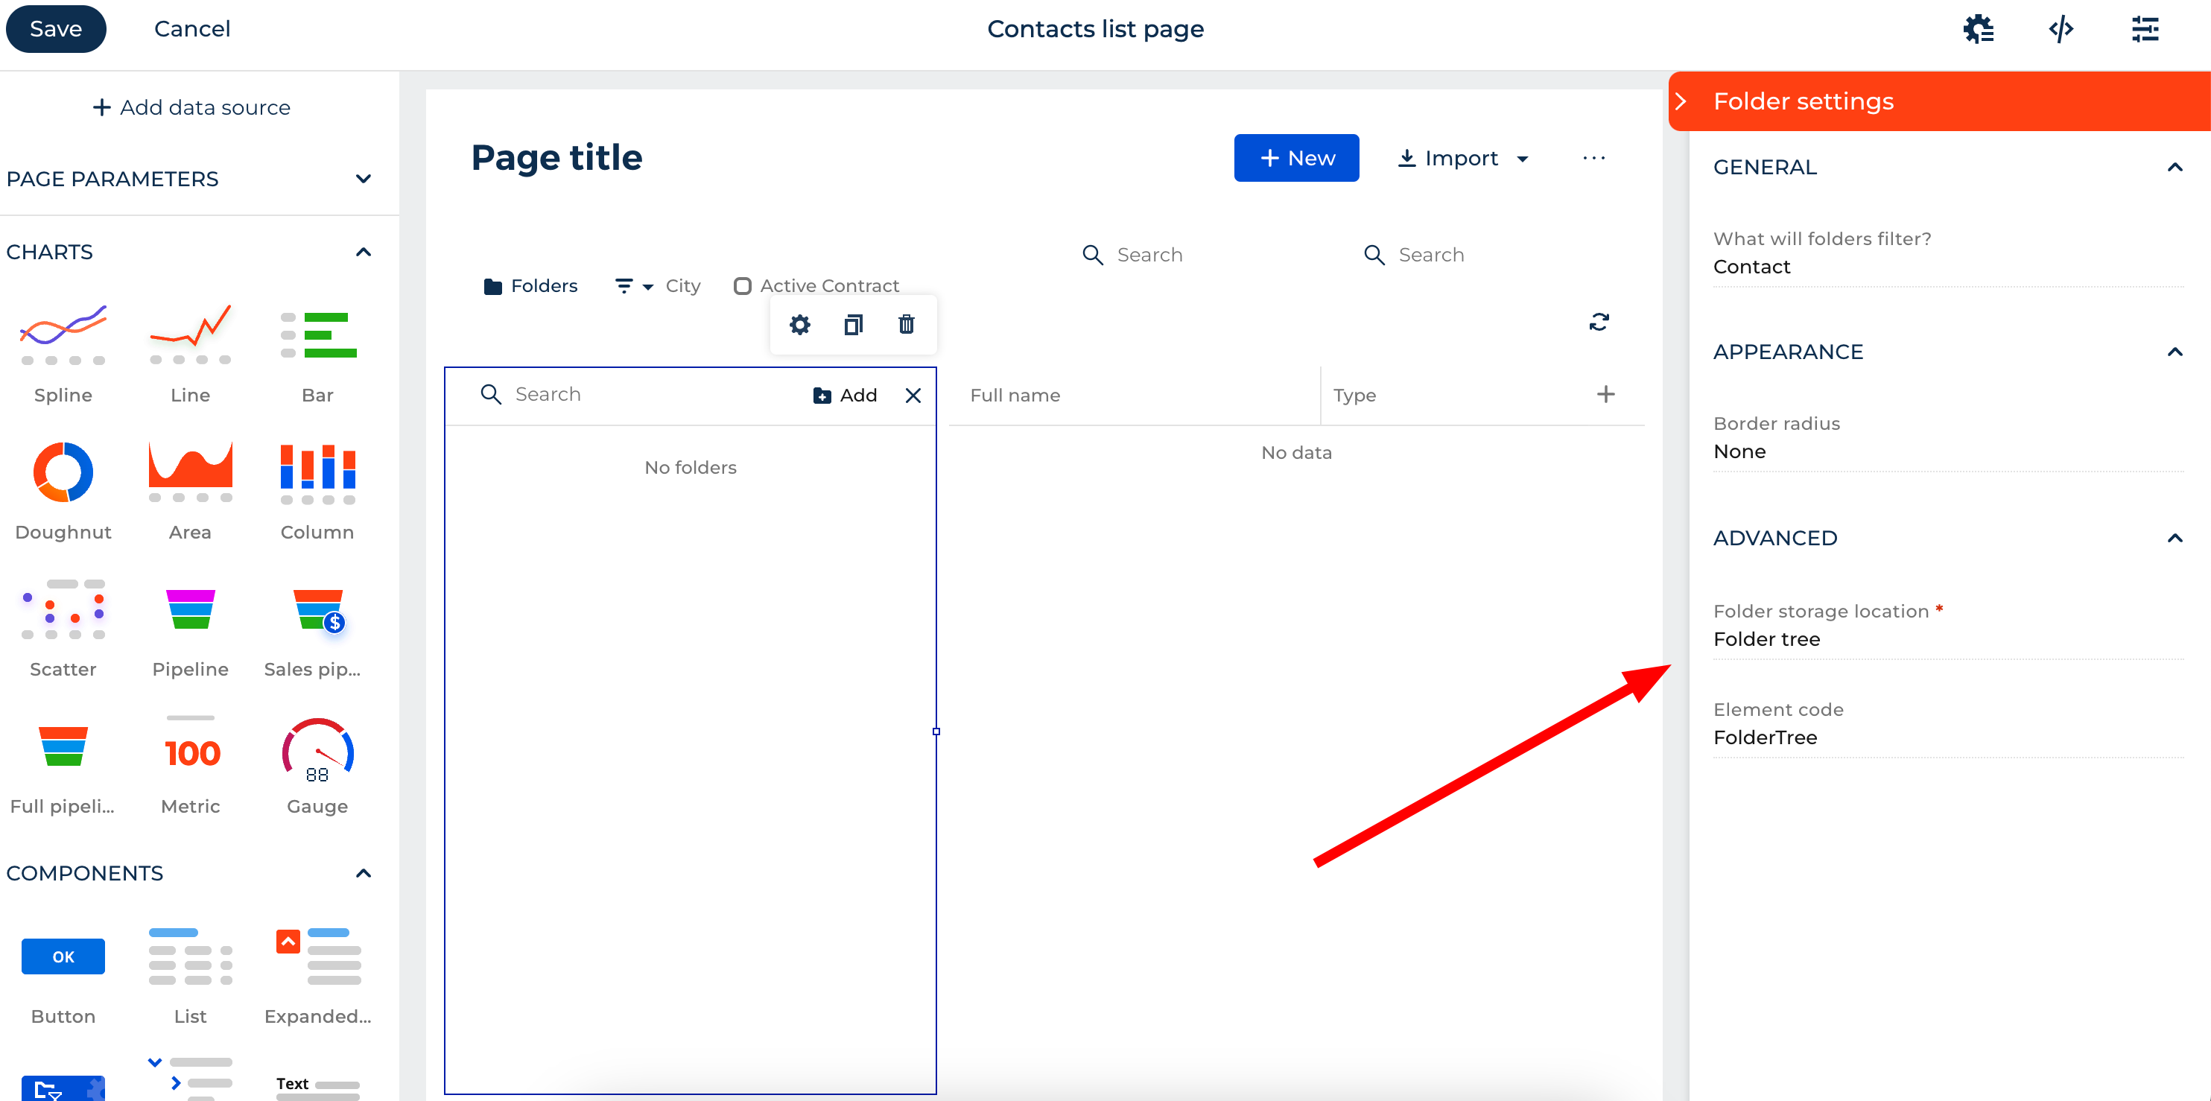
Task: Open 'What will folders filter?' selector
Action: click(x=1947, y=267)
